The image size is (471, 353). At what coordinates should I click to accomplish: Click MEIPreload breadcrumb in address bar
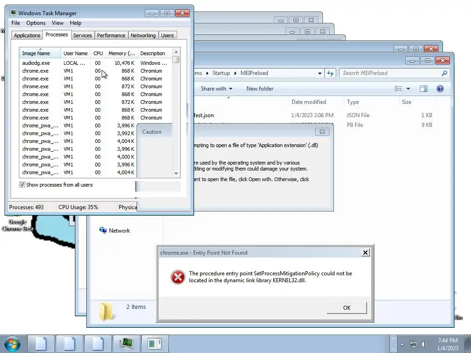pyautogui.click(x=254, y=73)
